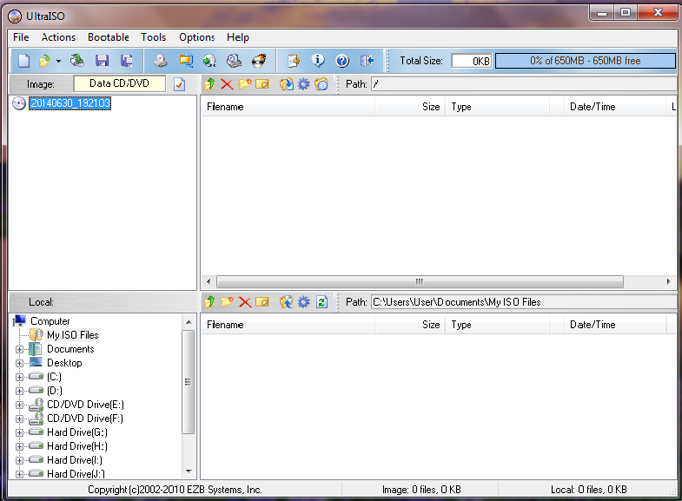
Task: Refresh the local file list
Action: [x=321, y=301]
